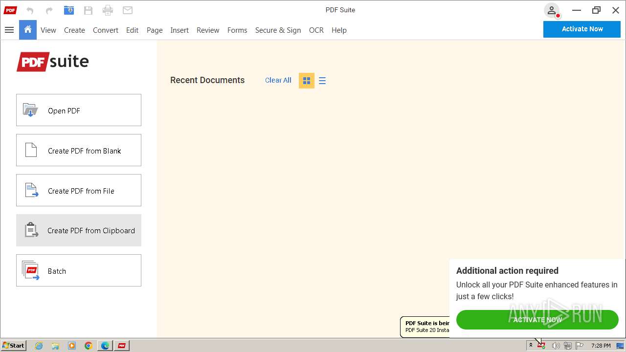Click the PDF Suite taskbar icon
The image size is (626, 352).
(x=122, y=346)
